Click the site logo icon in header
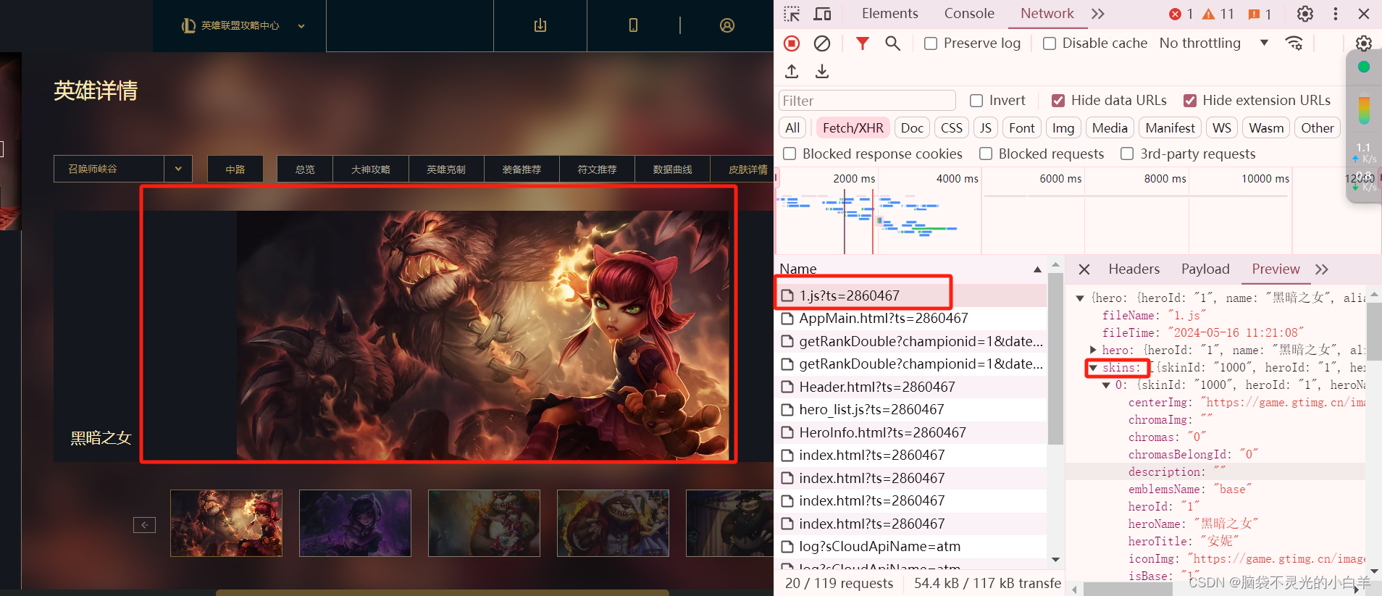This screenshot has height=596, width=1382. [x=188, y=25]
